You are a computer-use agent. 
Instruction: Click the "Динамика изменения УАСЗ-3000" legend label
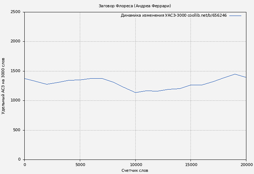click(x=153, y=16)
